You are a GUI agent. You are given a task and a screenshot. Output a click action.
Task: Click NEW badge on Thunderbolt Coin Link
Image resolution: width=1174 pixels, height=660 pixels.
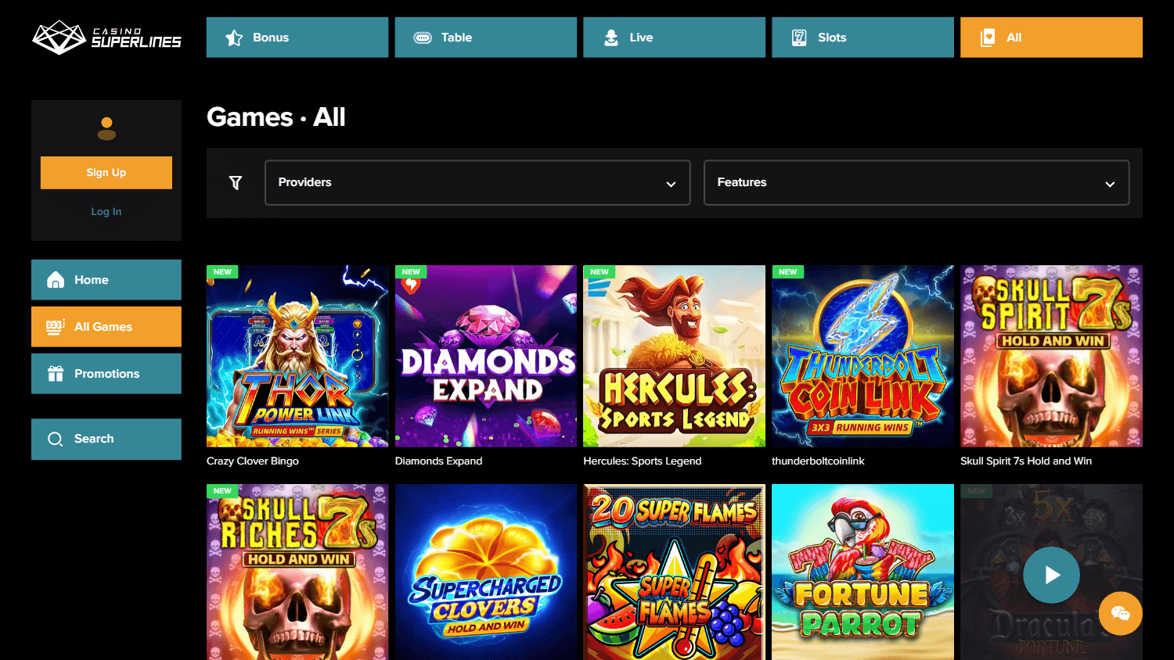[788, 272]
